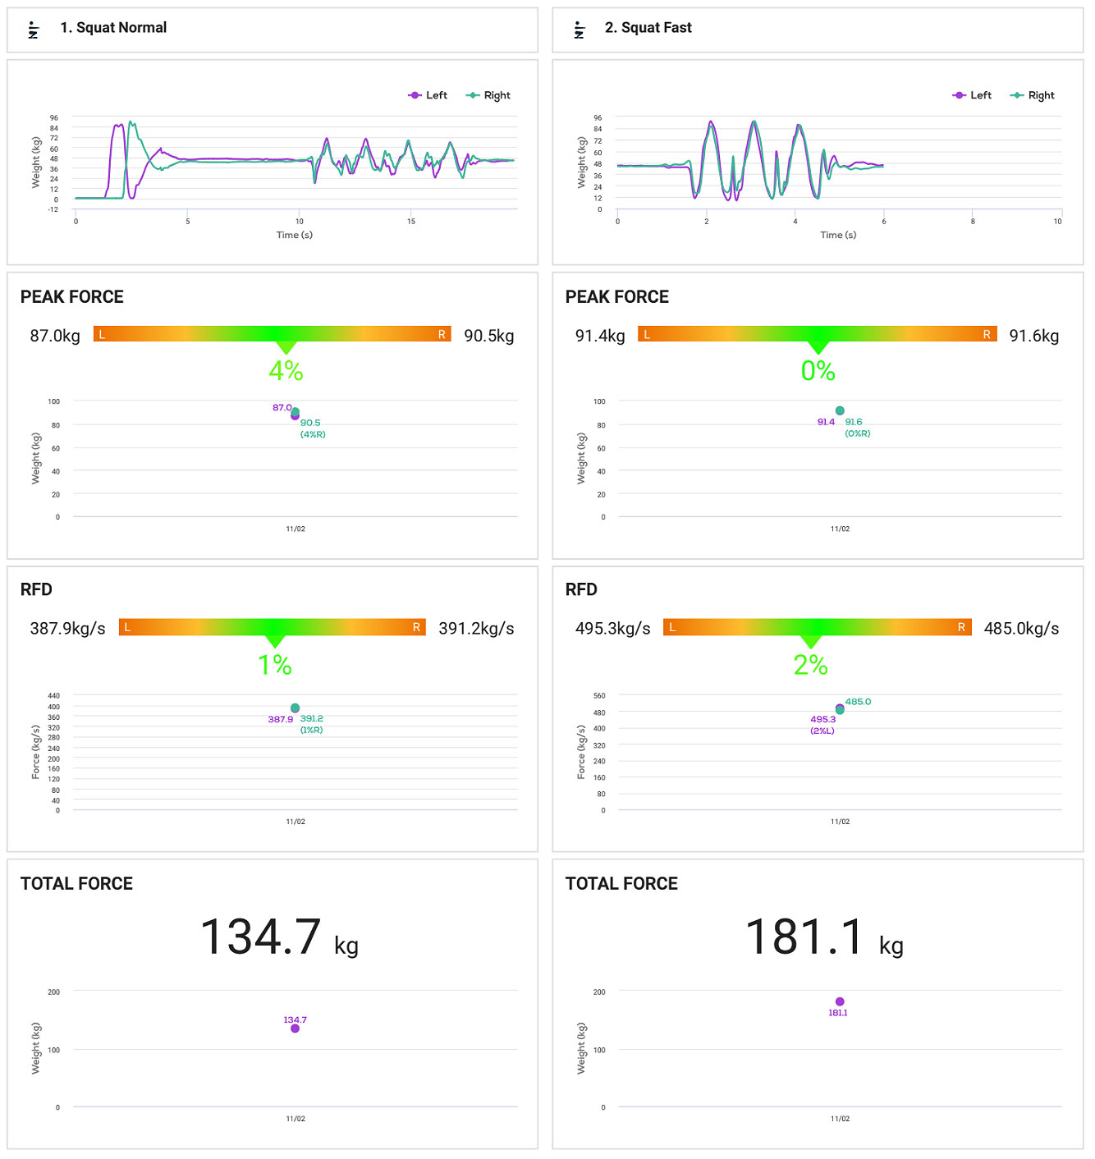This screenshot has width=1095, height=1159.
Task: Click the Squat Fast RFD gradient bar
Action: point(818,627)
